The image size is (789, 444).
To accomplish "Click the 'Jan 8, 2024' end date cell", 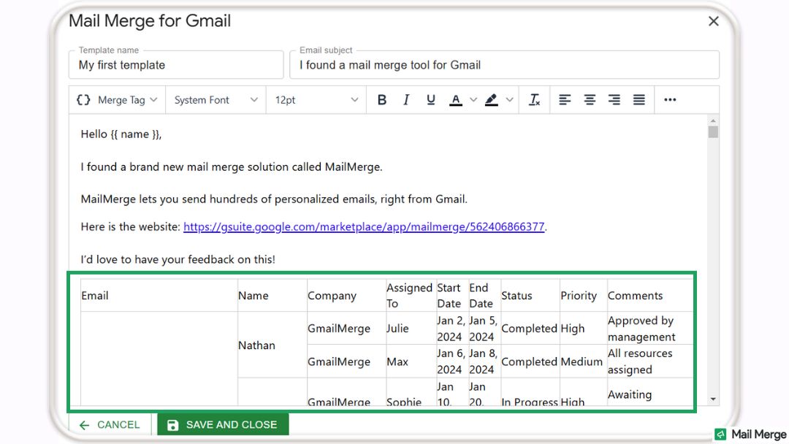I will pyautogui.click(x=484, y=361).
